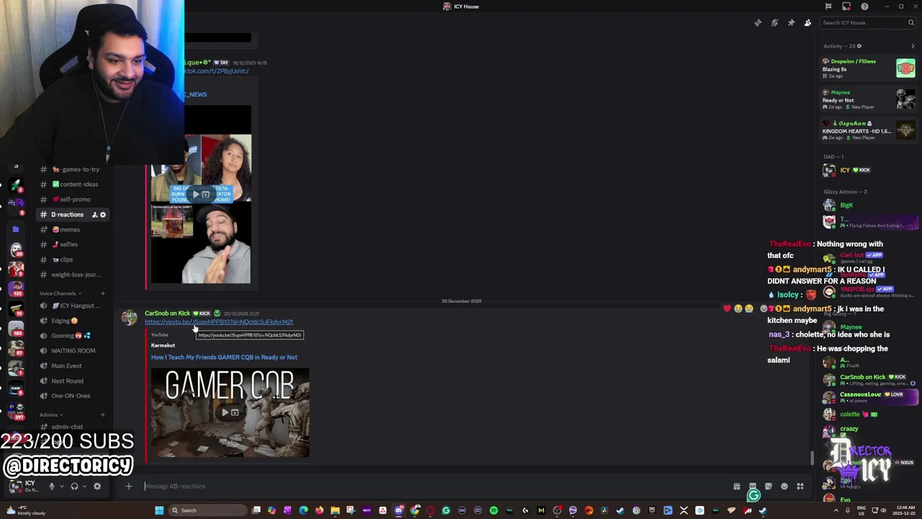This screenshot has width=922, height=519.
Task: Open the Pinned Messages icon
Action: point(791,23)
